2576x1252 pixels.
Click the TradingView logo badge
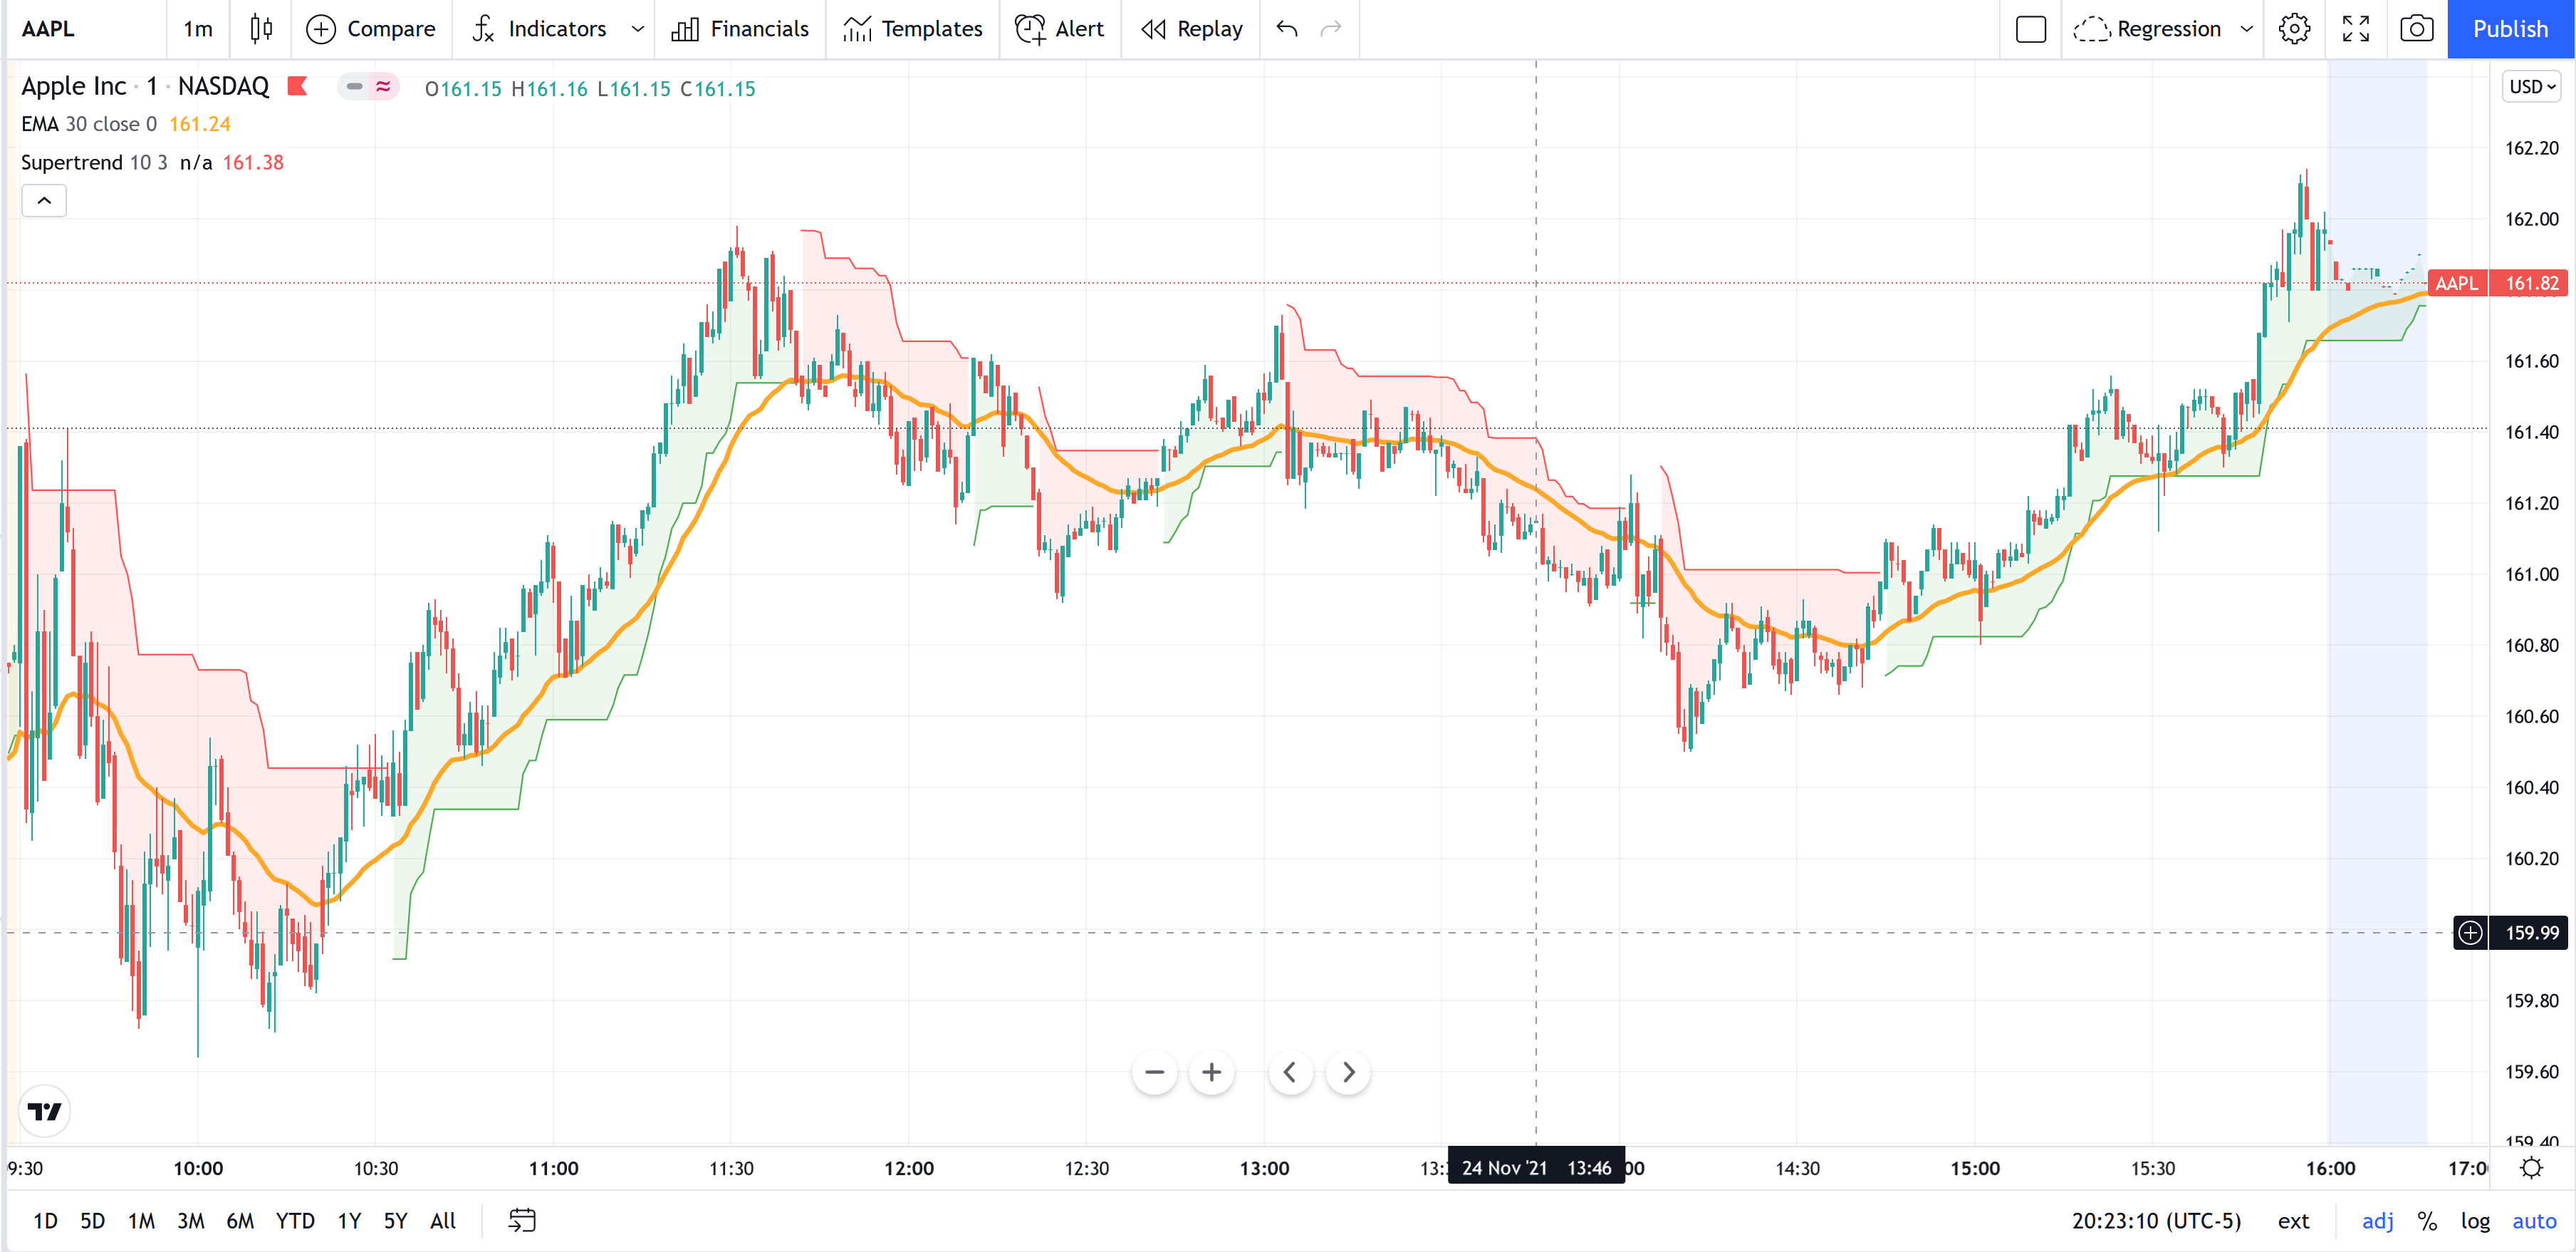click(45, 1111)
